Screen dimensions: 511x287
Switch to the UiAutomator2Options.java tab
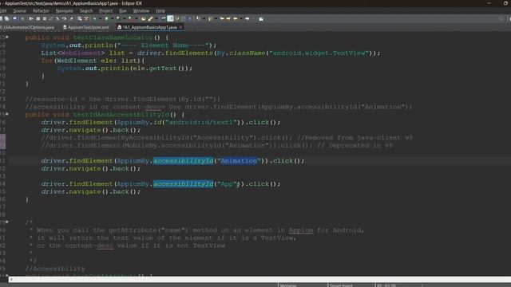click(27, 27)
